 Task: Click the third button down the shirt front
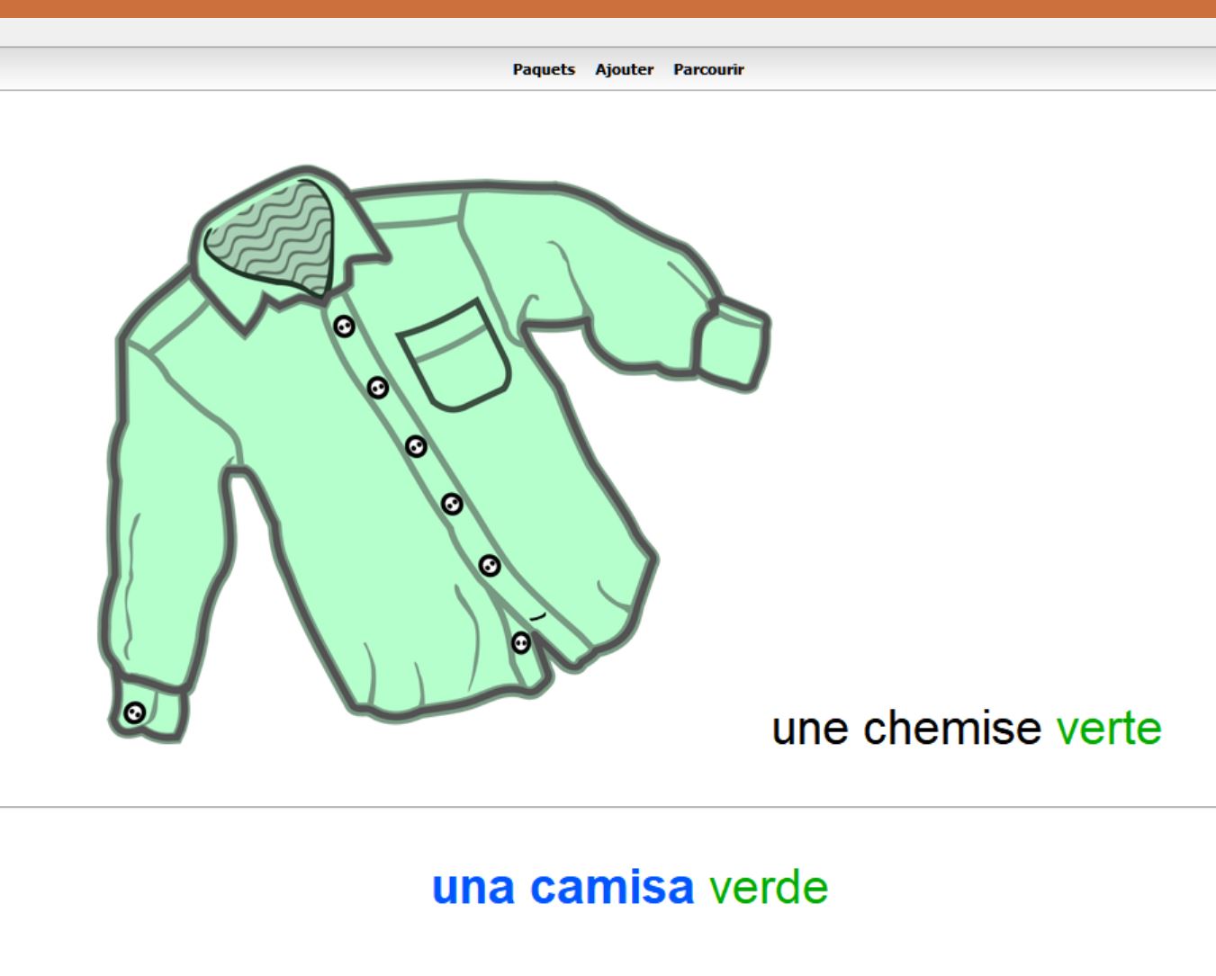tap(415, 446)
